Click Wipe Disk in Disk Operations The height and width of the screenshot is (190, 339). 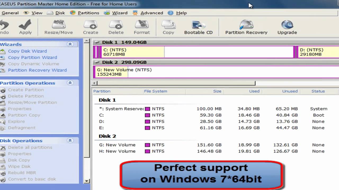click(19, 166)
